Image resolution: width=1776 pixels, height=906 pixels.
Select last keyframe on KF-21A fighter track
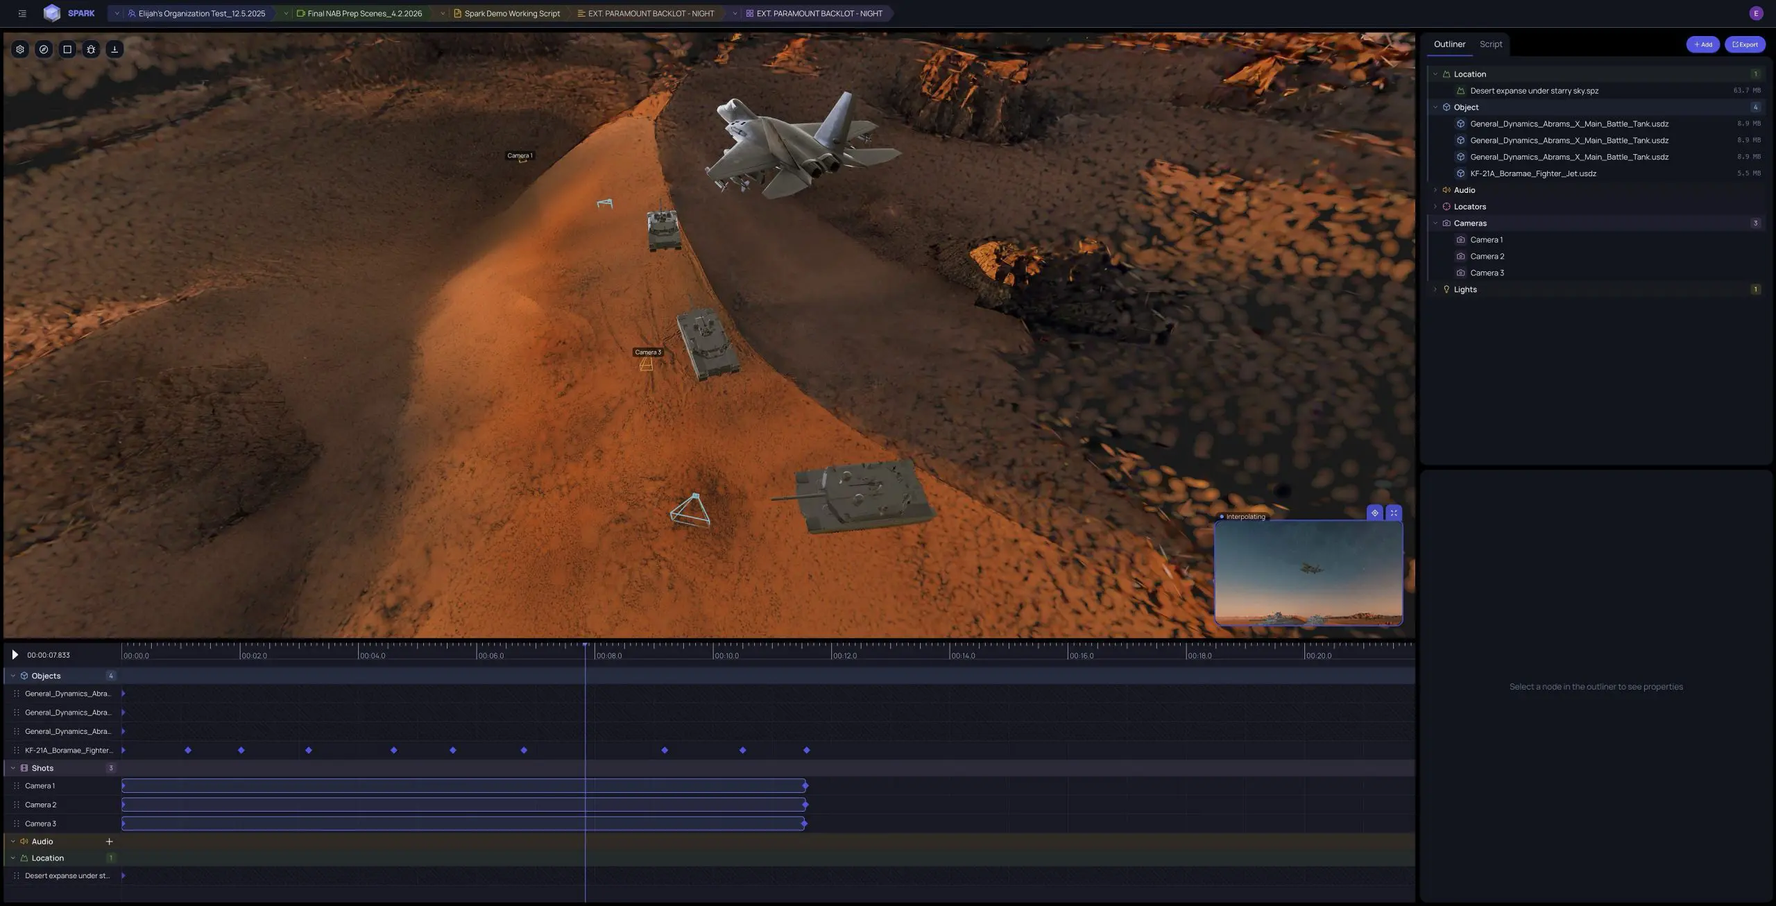pyautogui.click(x=806, y=751)
